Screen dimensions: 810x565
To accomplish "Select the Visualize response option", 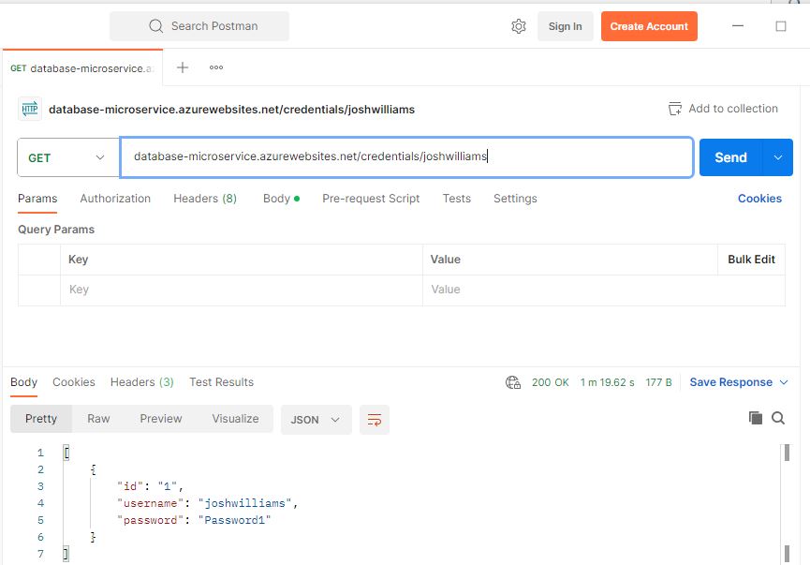I will (235, 419).
